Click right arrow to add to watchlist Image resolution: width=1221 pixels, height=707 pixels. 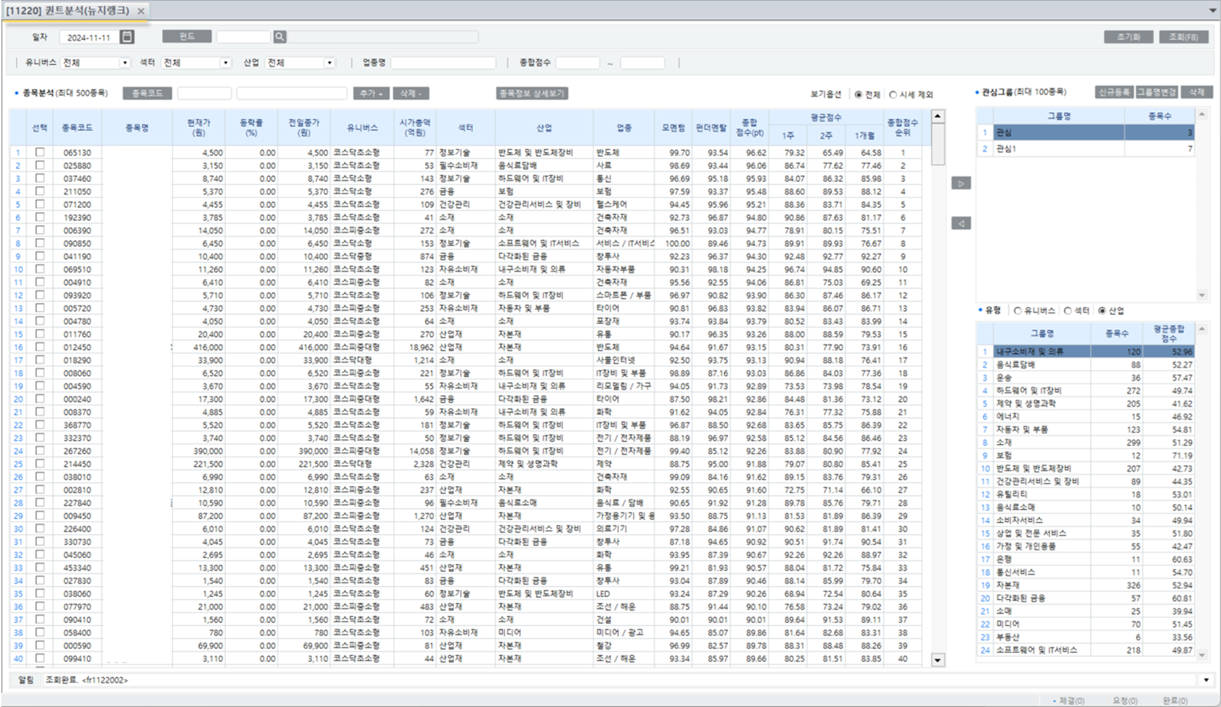tap(961, 183)
